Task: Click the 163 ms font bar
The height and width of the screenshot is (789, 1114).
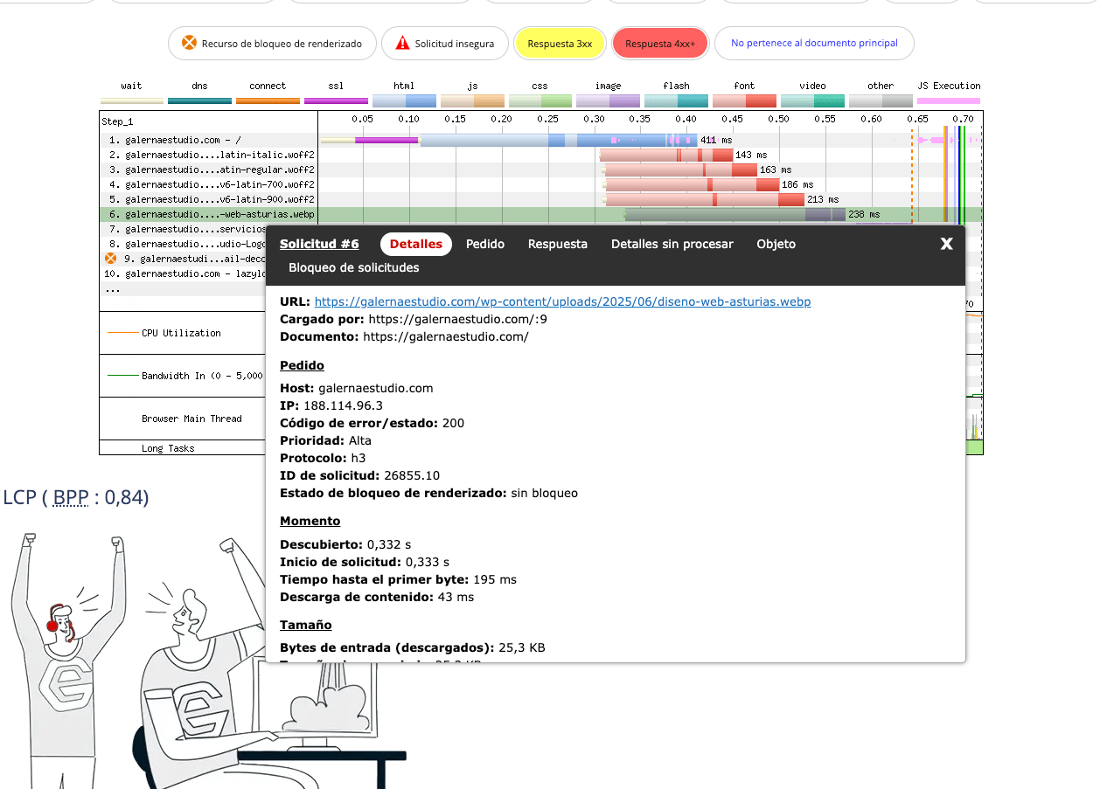Action: [679, 170]
